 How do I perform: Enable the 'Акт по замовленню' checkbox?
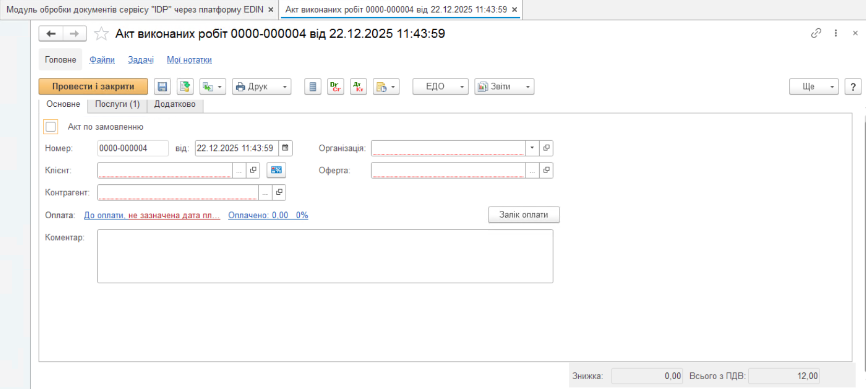point(51,127)
